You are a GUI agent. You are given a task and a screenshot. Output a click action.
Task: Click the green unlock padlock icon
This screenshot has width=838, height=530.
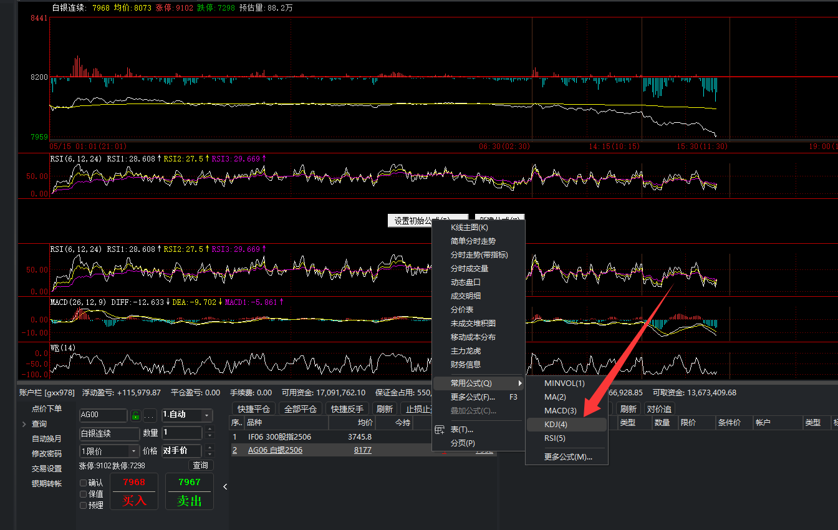point(135,415)
